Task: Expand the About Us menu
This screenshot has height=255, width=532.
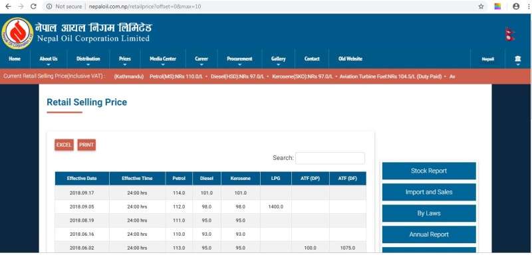Action: [x=49, y=58]
